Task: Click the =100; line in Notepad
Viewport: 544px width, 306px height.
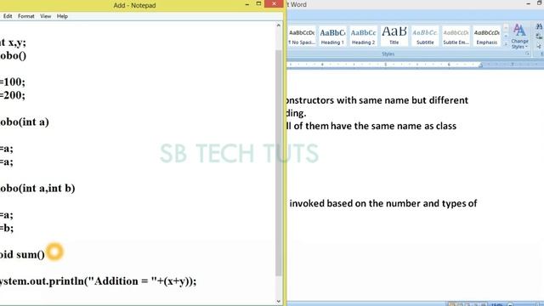Action: (13, 82)
